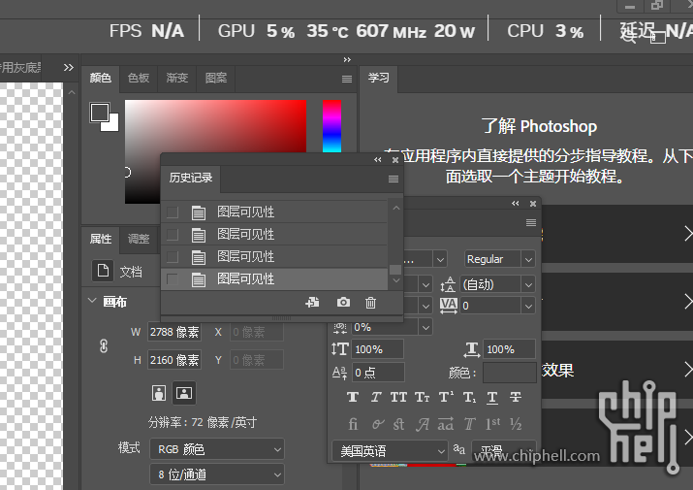Open the font family dropdown arrow
The width and height of the screenshot is (693, 490).
click(x=440, y=259)
